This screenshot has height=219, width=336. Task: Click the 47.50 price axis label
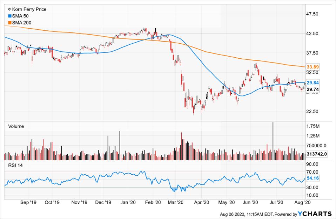coord(313,14)
